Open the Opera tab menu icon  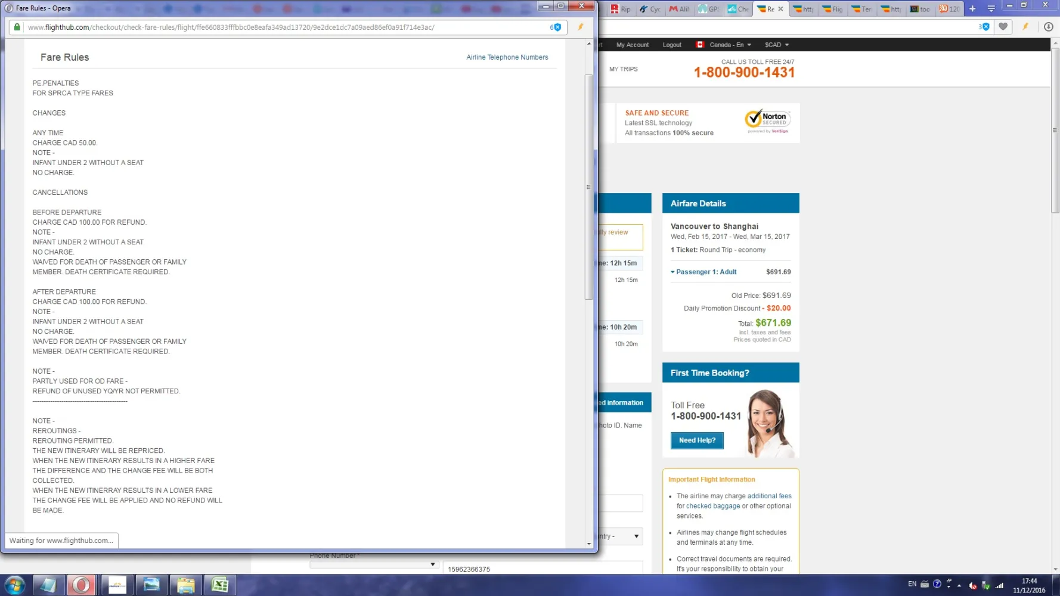991,9
